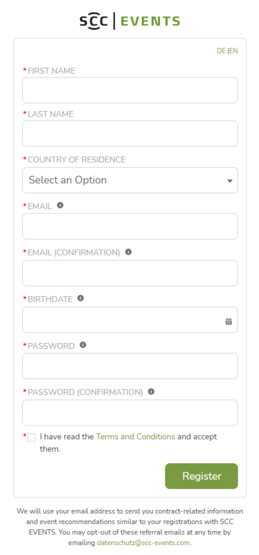The width and height of the screenshot is (259, 555).
Task: Click the BIRTHDATE info icon
Action: [x=80, y=298]
